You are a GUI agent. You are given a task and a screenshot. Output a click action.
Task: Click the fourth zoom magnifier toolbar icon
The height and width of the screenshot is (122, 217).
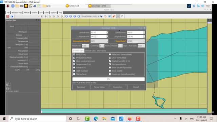(x=62, y=16)
